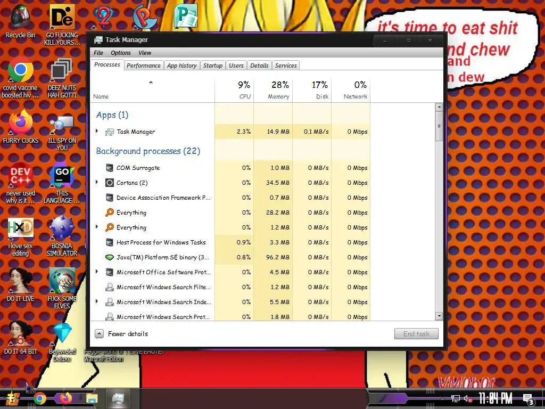Select Microsoft Windows Search Filter row
The width and height of the screenshot is (545, 409).
(230, 287)
